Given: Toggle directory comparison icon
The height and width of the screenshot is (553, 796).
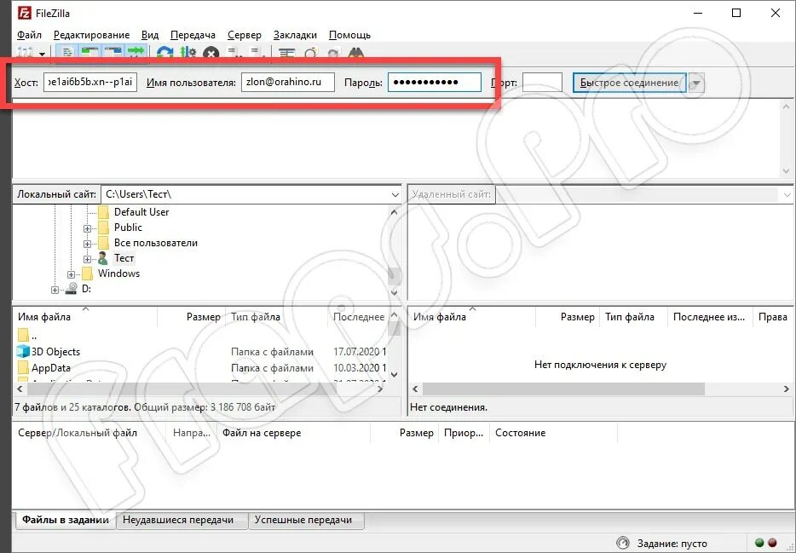Looking at the screenshot, I should 310,54.
